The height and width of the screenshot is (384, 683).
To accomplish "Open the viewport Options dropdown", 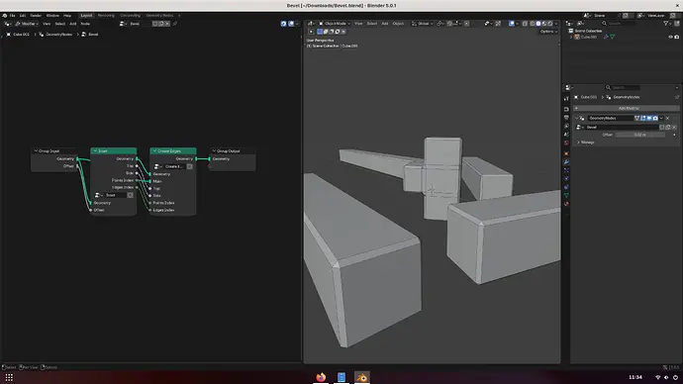I will pos(548,32).
